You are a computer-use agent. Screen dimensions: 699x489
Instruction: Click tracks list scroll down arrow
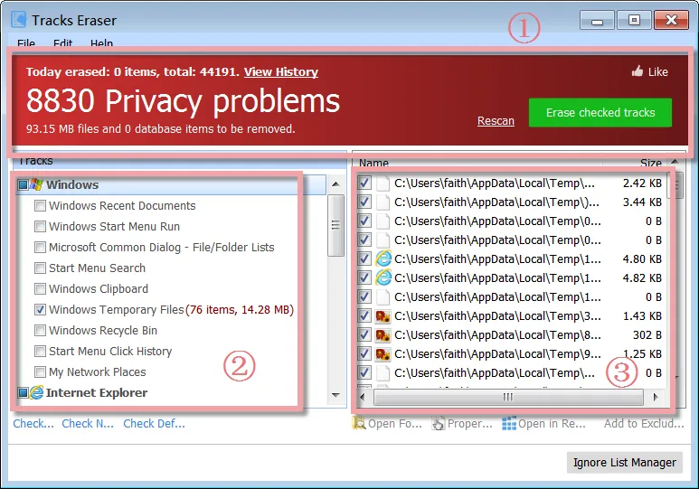tap(335, 395)
